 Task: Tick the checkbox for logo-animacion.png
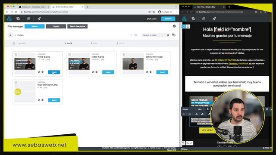point(16,82)
